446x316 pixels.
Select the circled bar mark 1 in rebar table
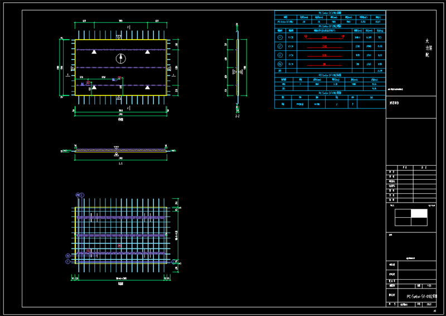pyautogui.click(x=280, y=37)
